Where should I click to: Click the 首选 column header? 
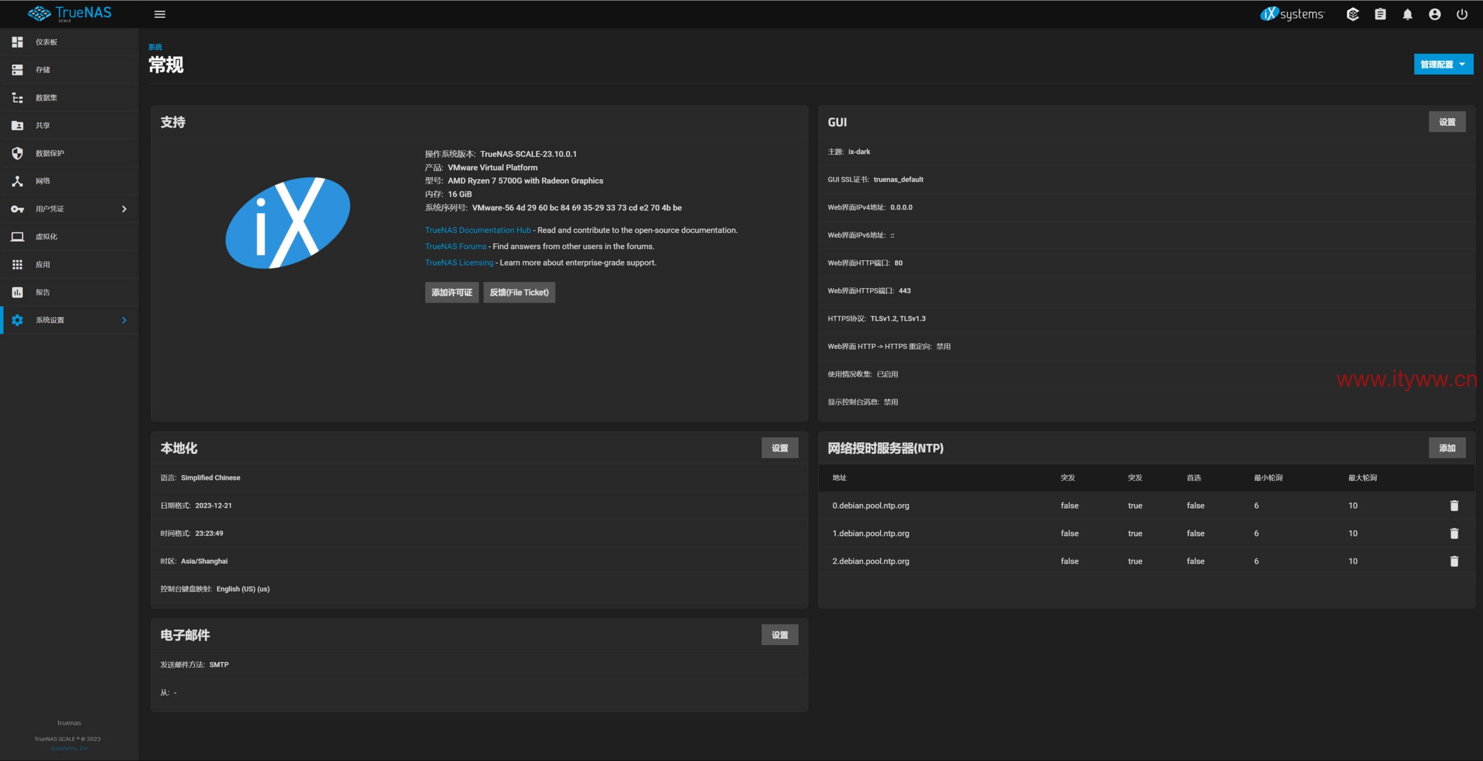[1194, 478]
